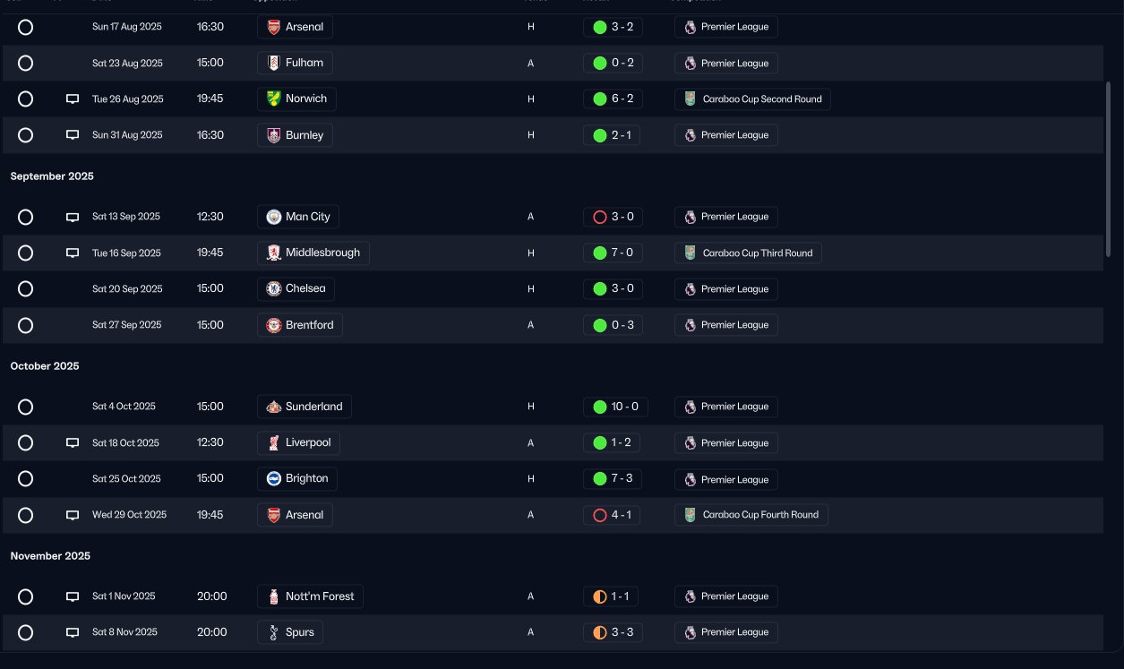Click the 1 - 1 draw result

(611, 596)
